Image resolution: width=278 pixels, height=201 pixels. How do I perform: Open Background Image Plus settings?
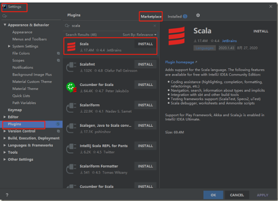point(32,74)
